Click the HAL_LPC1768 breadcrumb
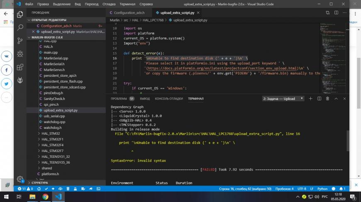Screen dimensions: 361x202 (x=153, y=20)
